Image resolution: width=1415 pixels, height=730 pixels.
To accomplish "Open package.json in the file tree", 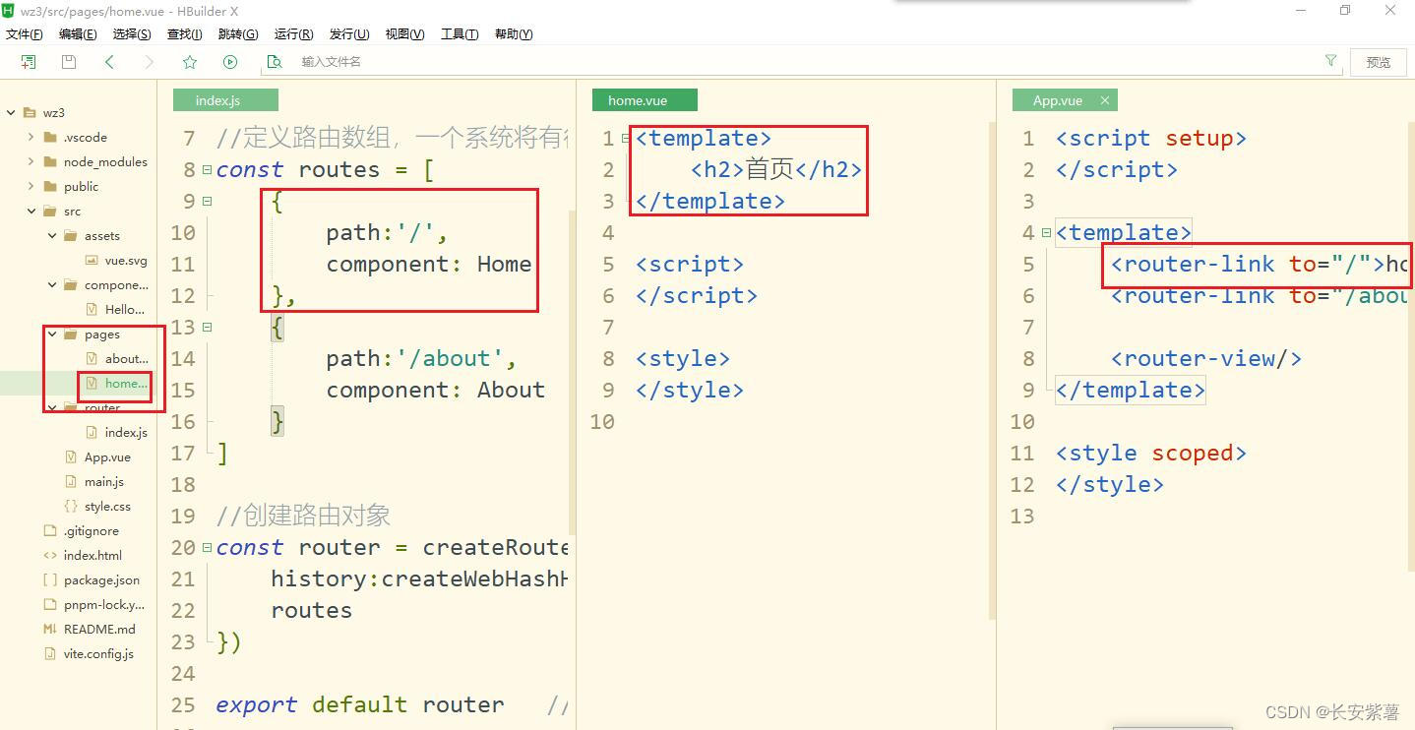I will click(92, 580).
